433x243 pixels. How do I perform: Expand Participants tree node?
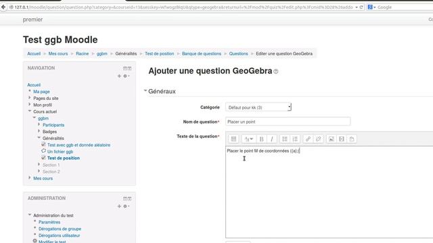tap(39, 124)
